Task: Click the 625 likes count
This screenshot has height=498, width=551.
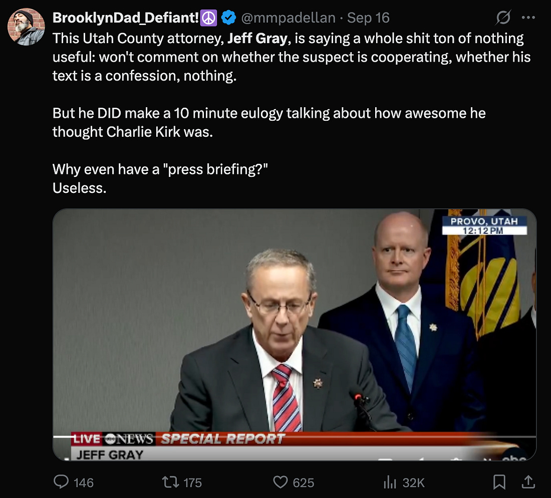Action: (x=303, y=482)
